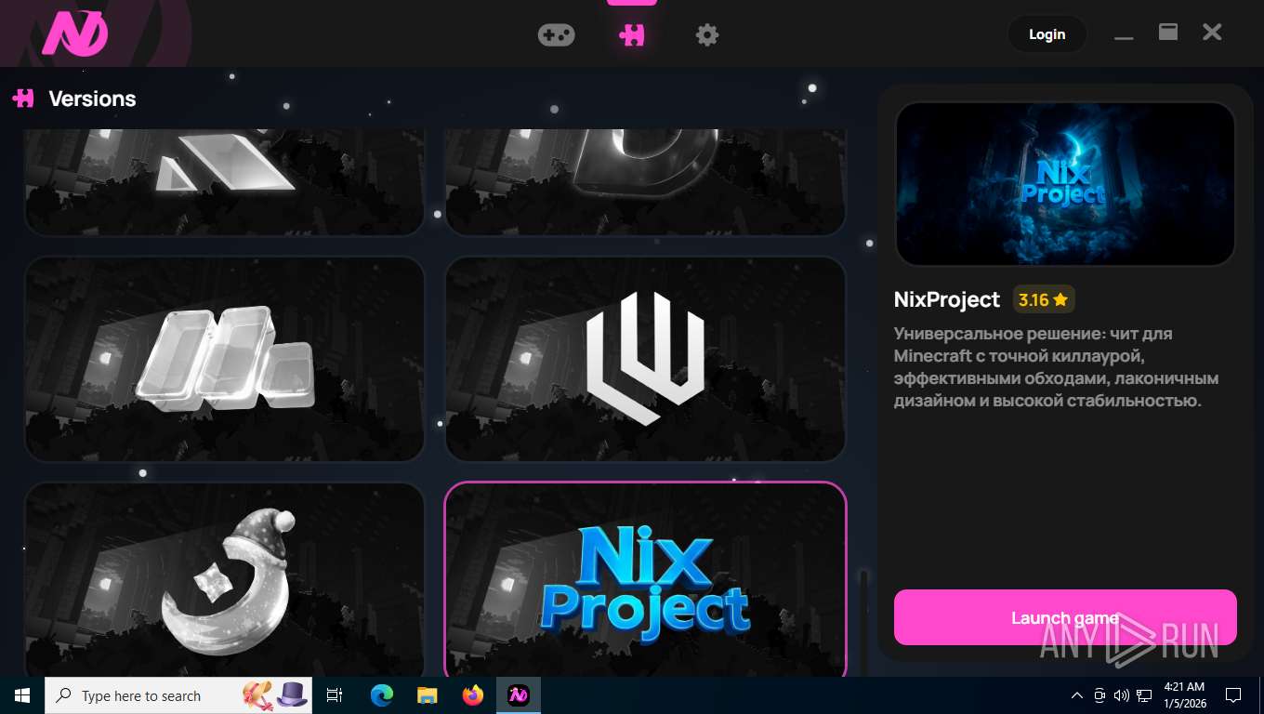This screenshot has width=1264, height=714.
Task: Open the network icon in the tray
Action: (1144, 695)
